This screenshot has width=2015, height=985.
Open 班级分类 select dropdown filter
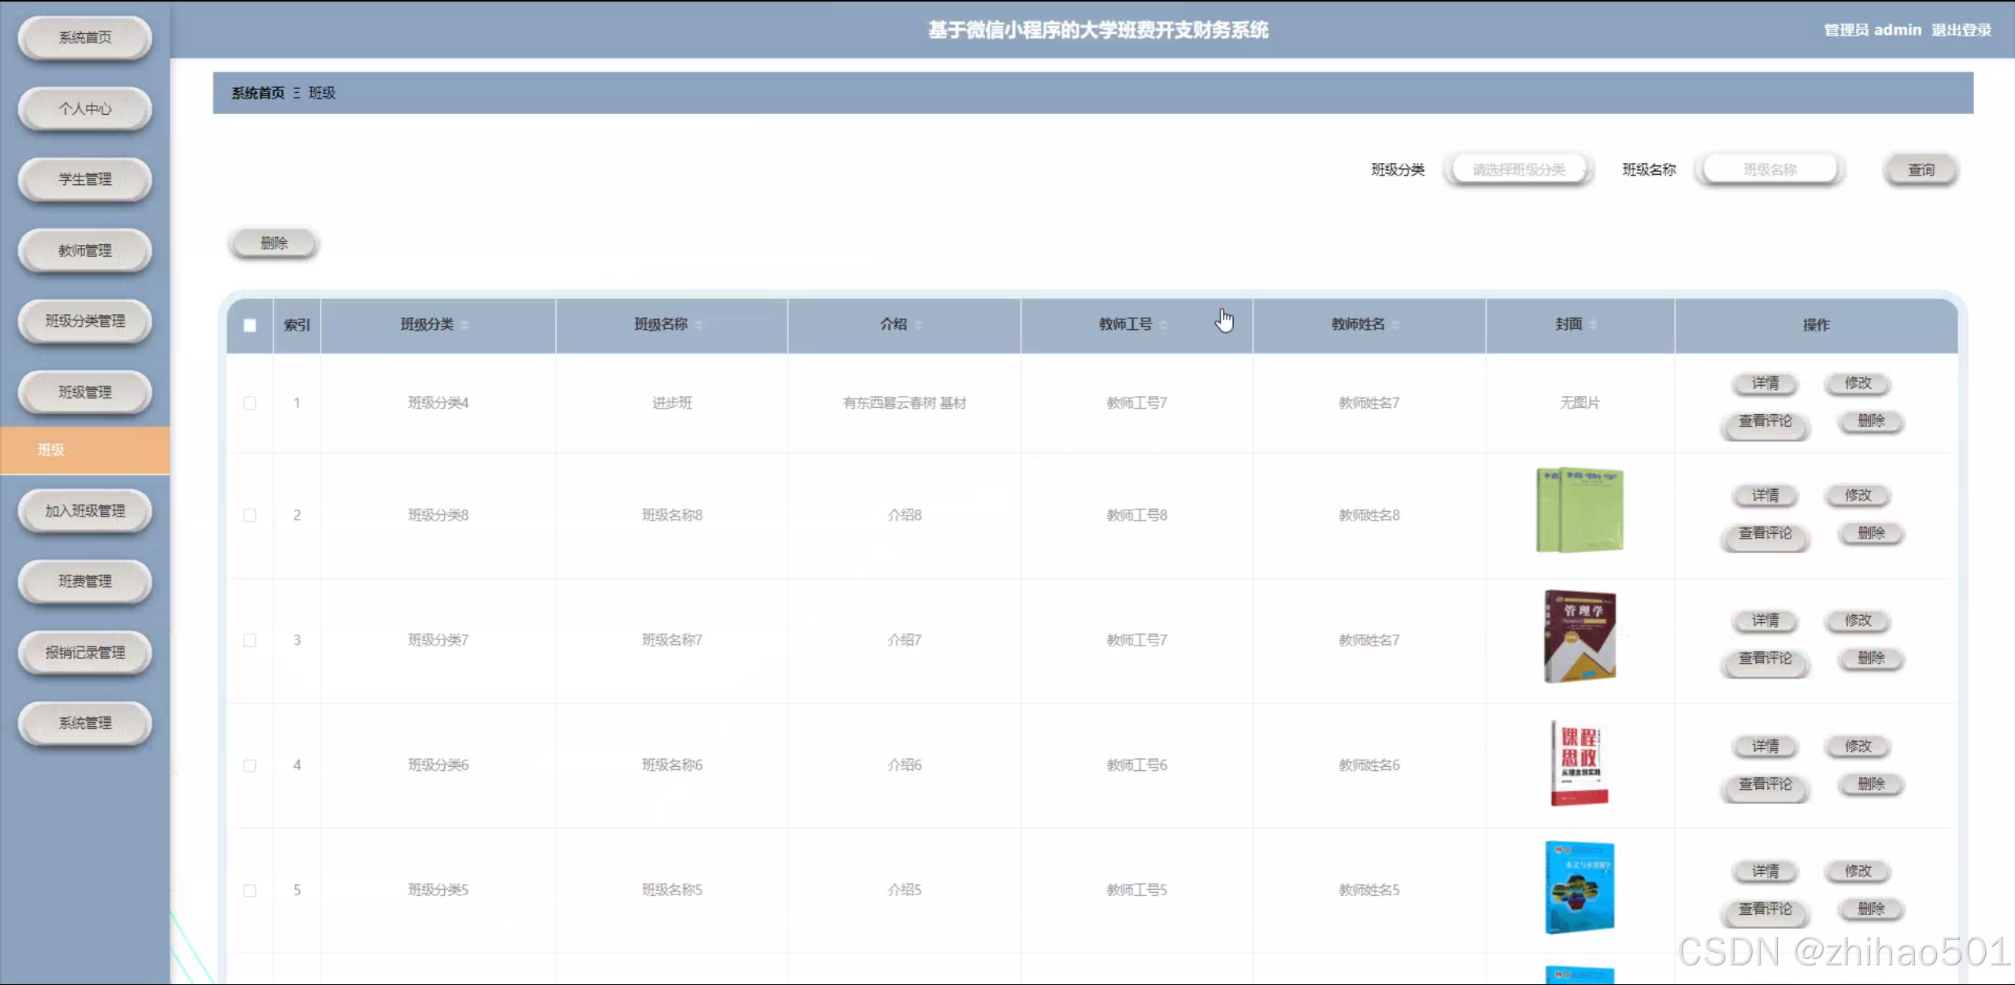point(1518,169)
